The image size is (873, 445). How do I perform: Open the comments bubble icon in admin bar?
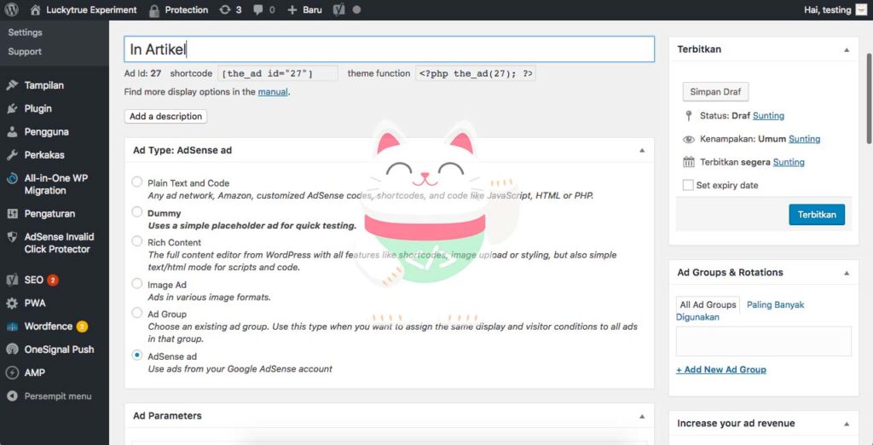(x=264, y=10)
